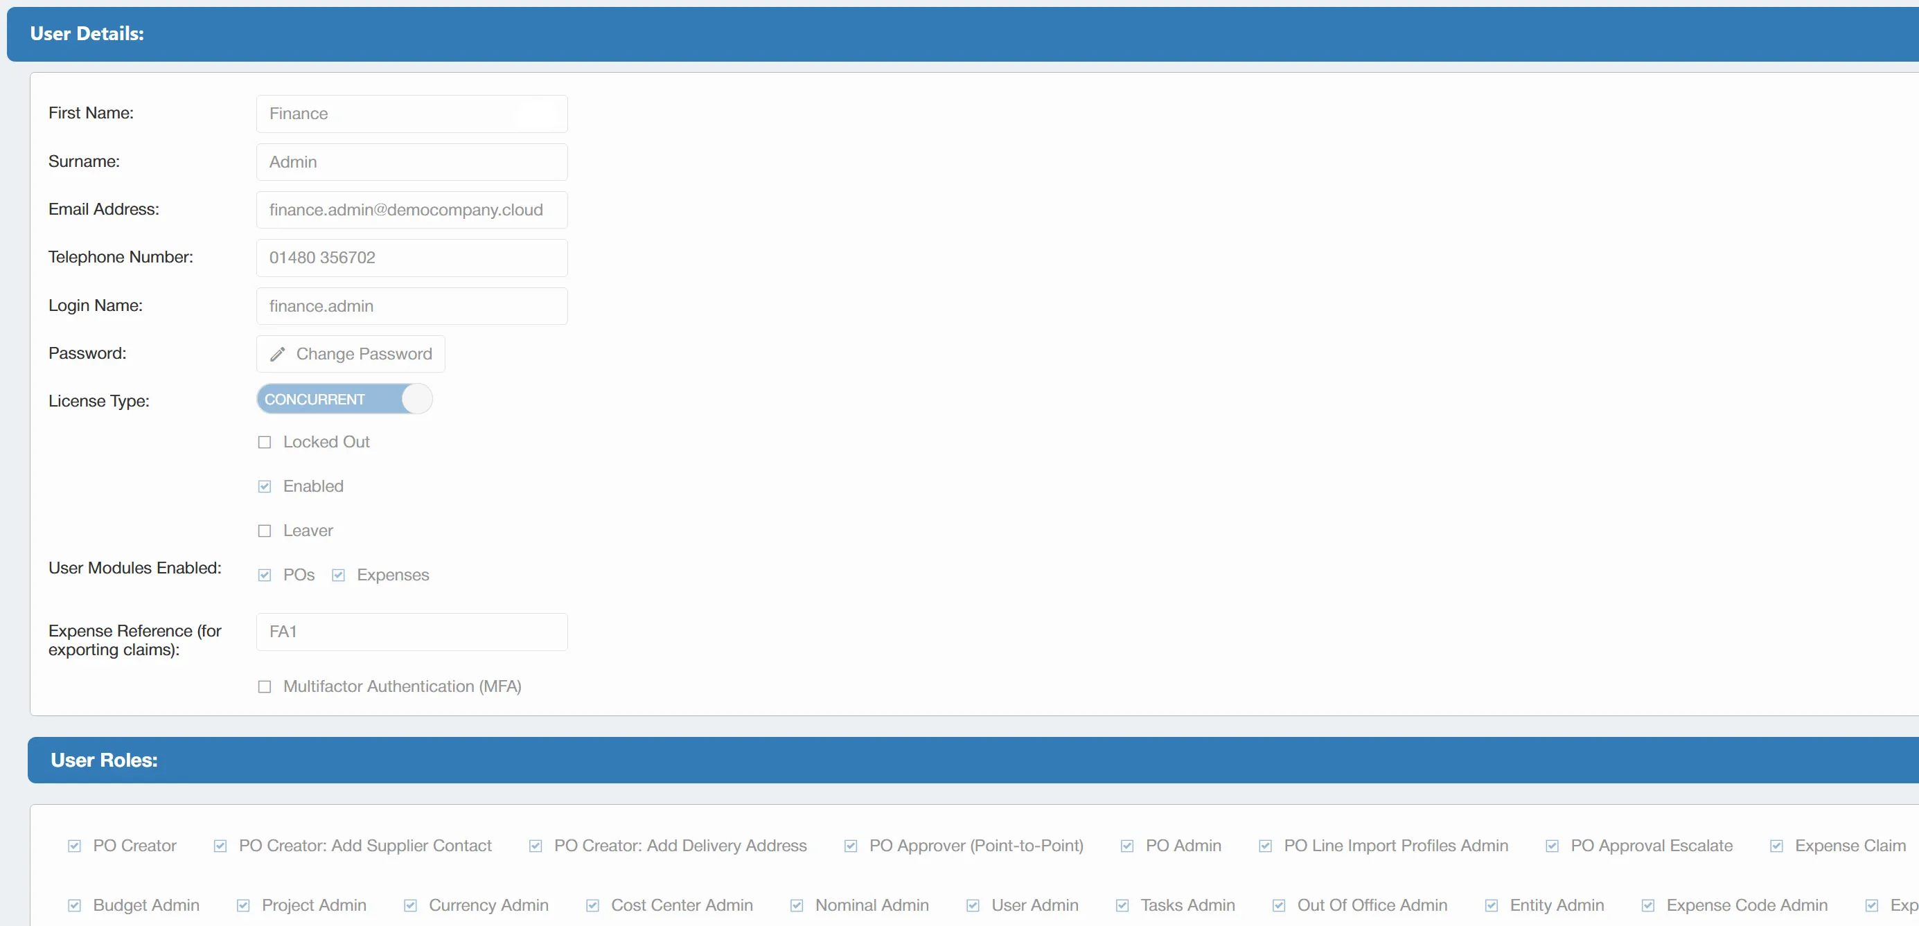Uncheck the Budget Admin role checkbox

[75, 905]
